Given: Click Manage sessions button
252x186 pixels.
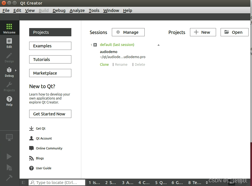Looking at the screenshot, I should click(128, 32).
